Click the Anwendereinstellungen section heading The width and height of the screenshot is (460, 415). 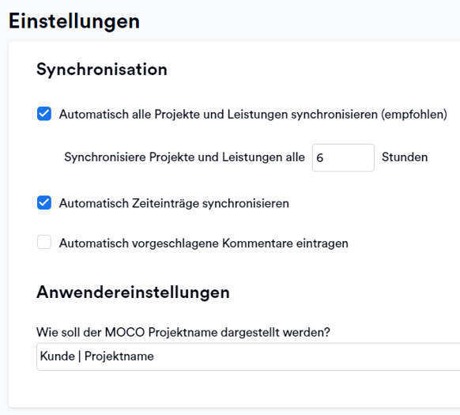133,292
